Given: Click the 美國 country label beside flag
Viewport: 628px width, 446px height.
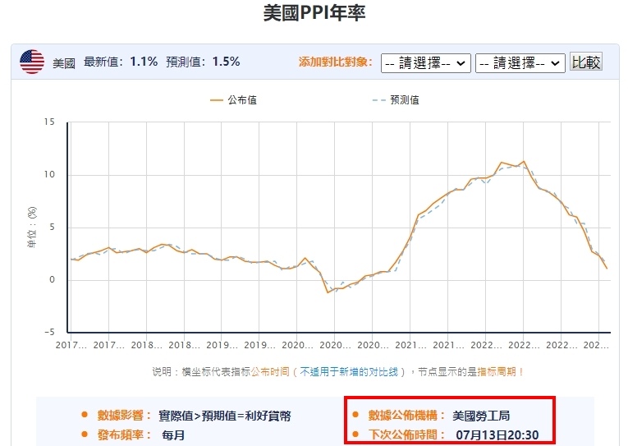Looking at the screenshot, I should point(64,63).
